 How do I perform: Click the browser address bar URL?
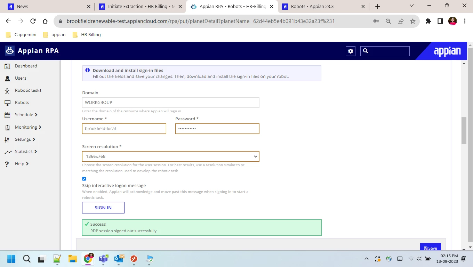click(x=201, y=21)
